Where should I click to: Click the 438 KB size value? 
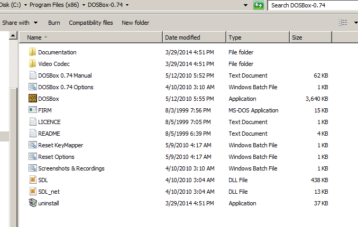point(319,180)
